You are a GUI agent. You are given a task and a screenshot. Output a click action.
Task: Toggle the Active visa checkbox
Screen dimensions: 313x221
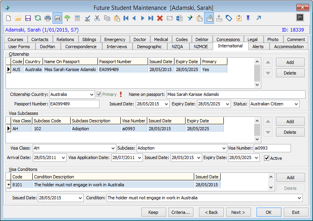(x=266, y=158)
